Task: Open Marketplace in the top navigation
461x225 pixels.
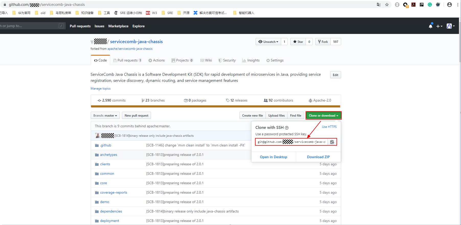Action: [x=118, y=26]
